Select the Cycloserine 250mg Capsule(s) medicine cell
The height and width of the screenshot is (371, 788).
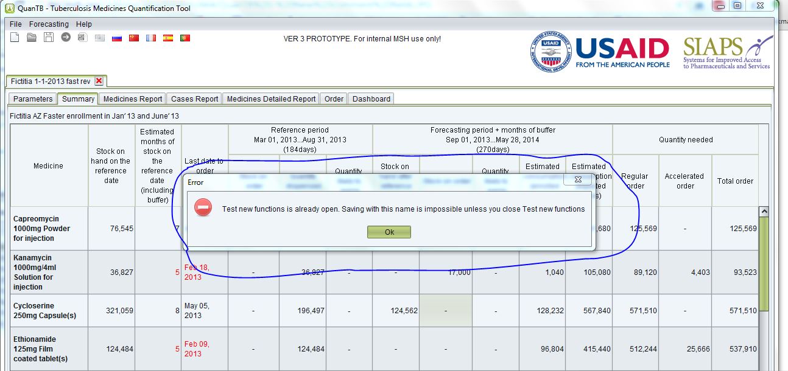49,311
